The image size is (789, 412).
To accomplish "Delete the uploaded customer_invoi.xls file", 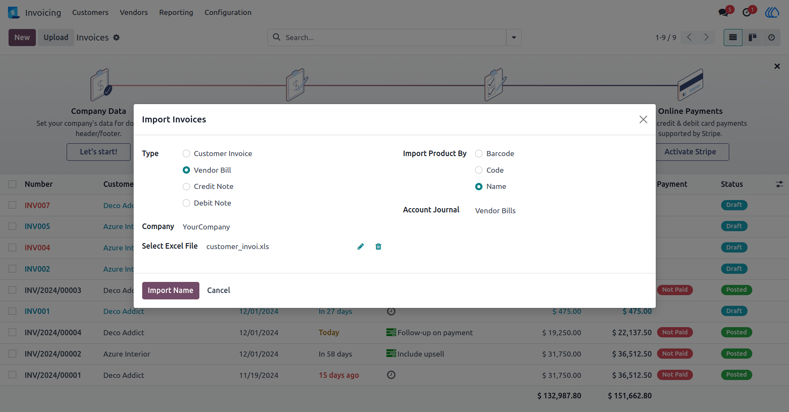I will pos(378,247).
